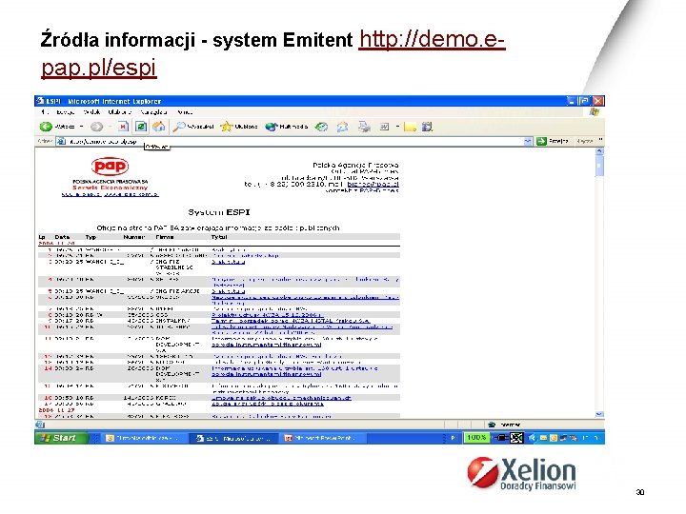Click the Wstecz back arrow in Internet Explorer

tap(46, 127)
